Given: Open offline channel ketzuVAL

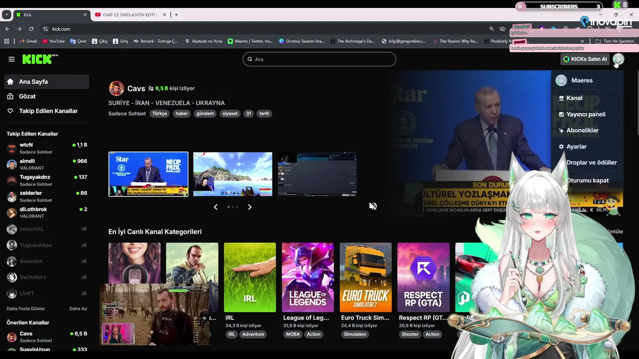Looking at the screenshot, I should pos(47,229).
